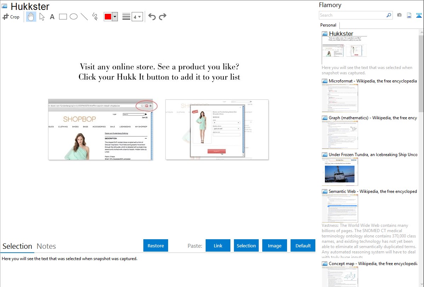Open the Semantic Web snapshot thumbnail

[x=340, y=208]
